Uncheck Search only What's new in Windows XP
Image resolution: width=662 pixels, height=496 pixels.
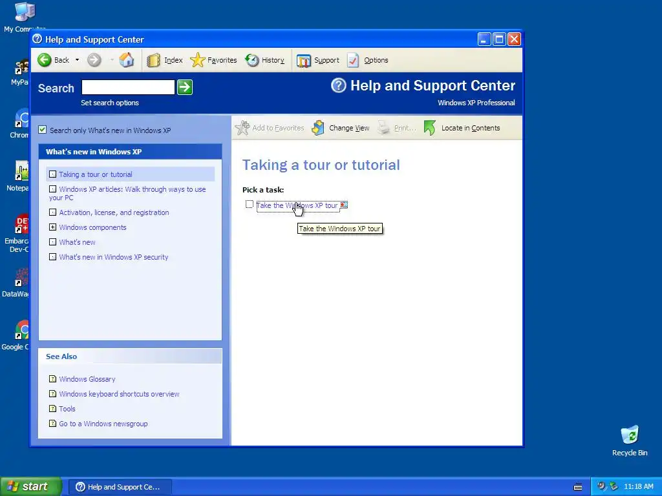pos(42,130)
